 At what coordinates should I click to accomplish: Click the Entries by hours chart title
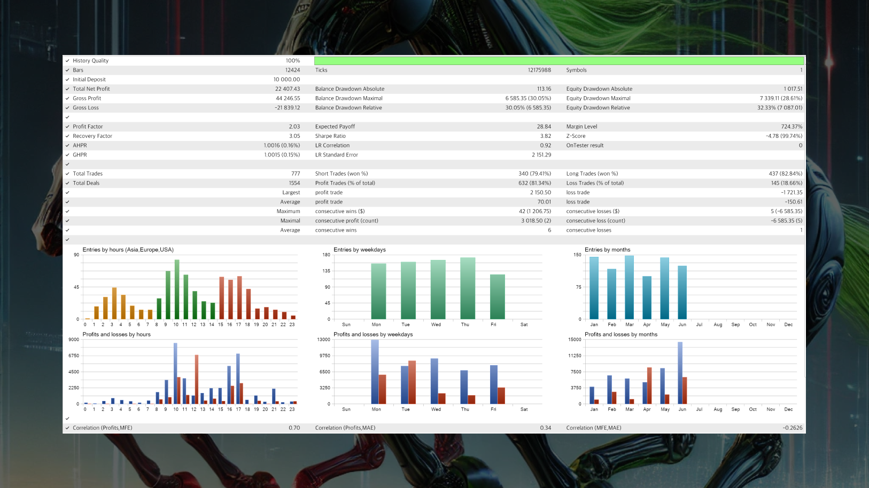pos(127,249)
